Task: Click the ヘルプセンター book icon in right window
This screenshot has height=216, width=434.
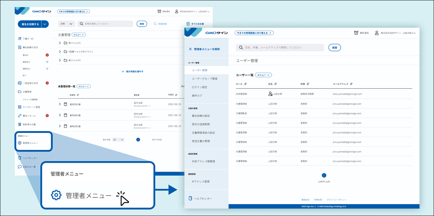Action: (x=190, y=198)
